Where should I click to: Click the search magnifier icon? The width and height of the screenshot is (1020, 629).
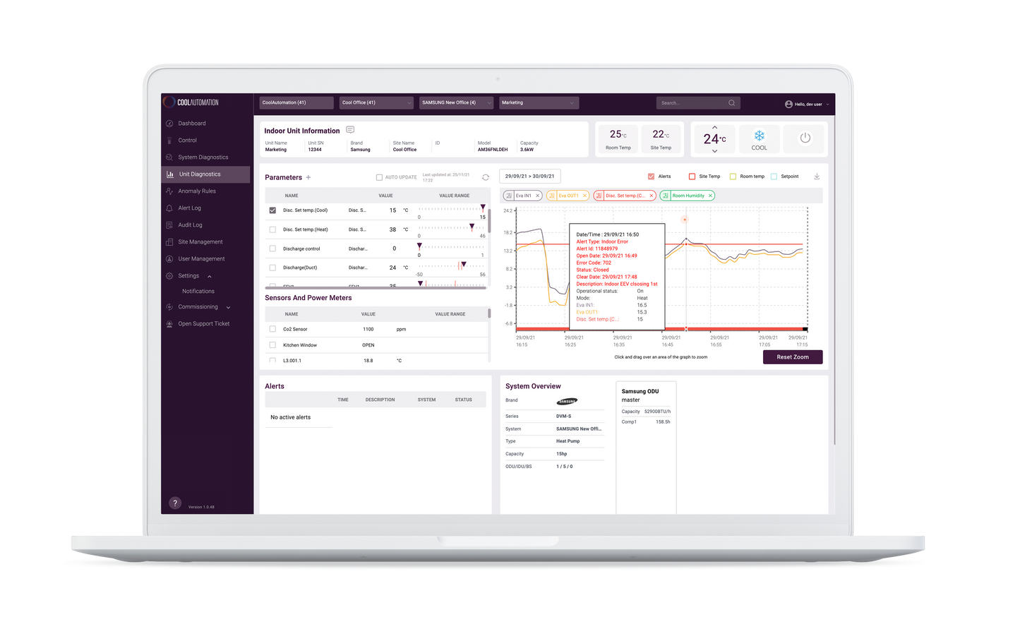click(731, 103)
